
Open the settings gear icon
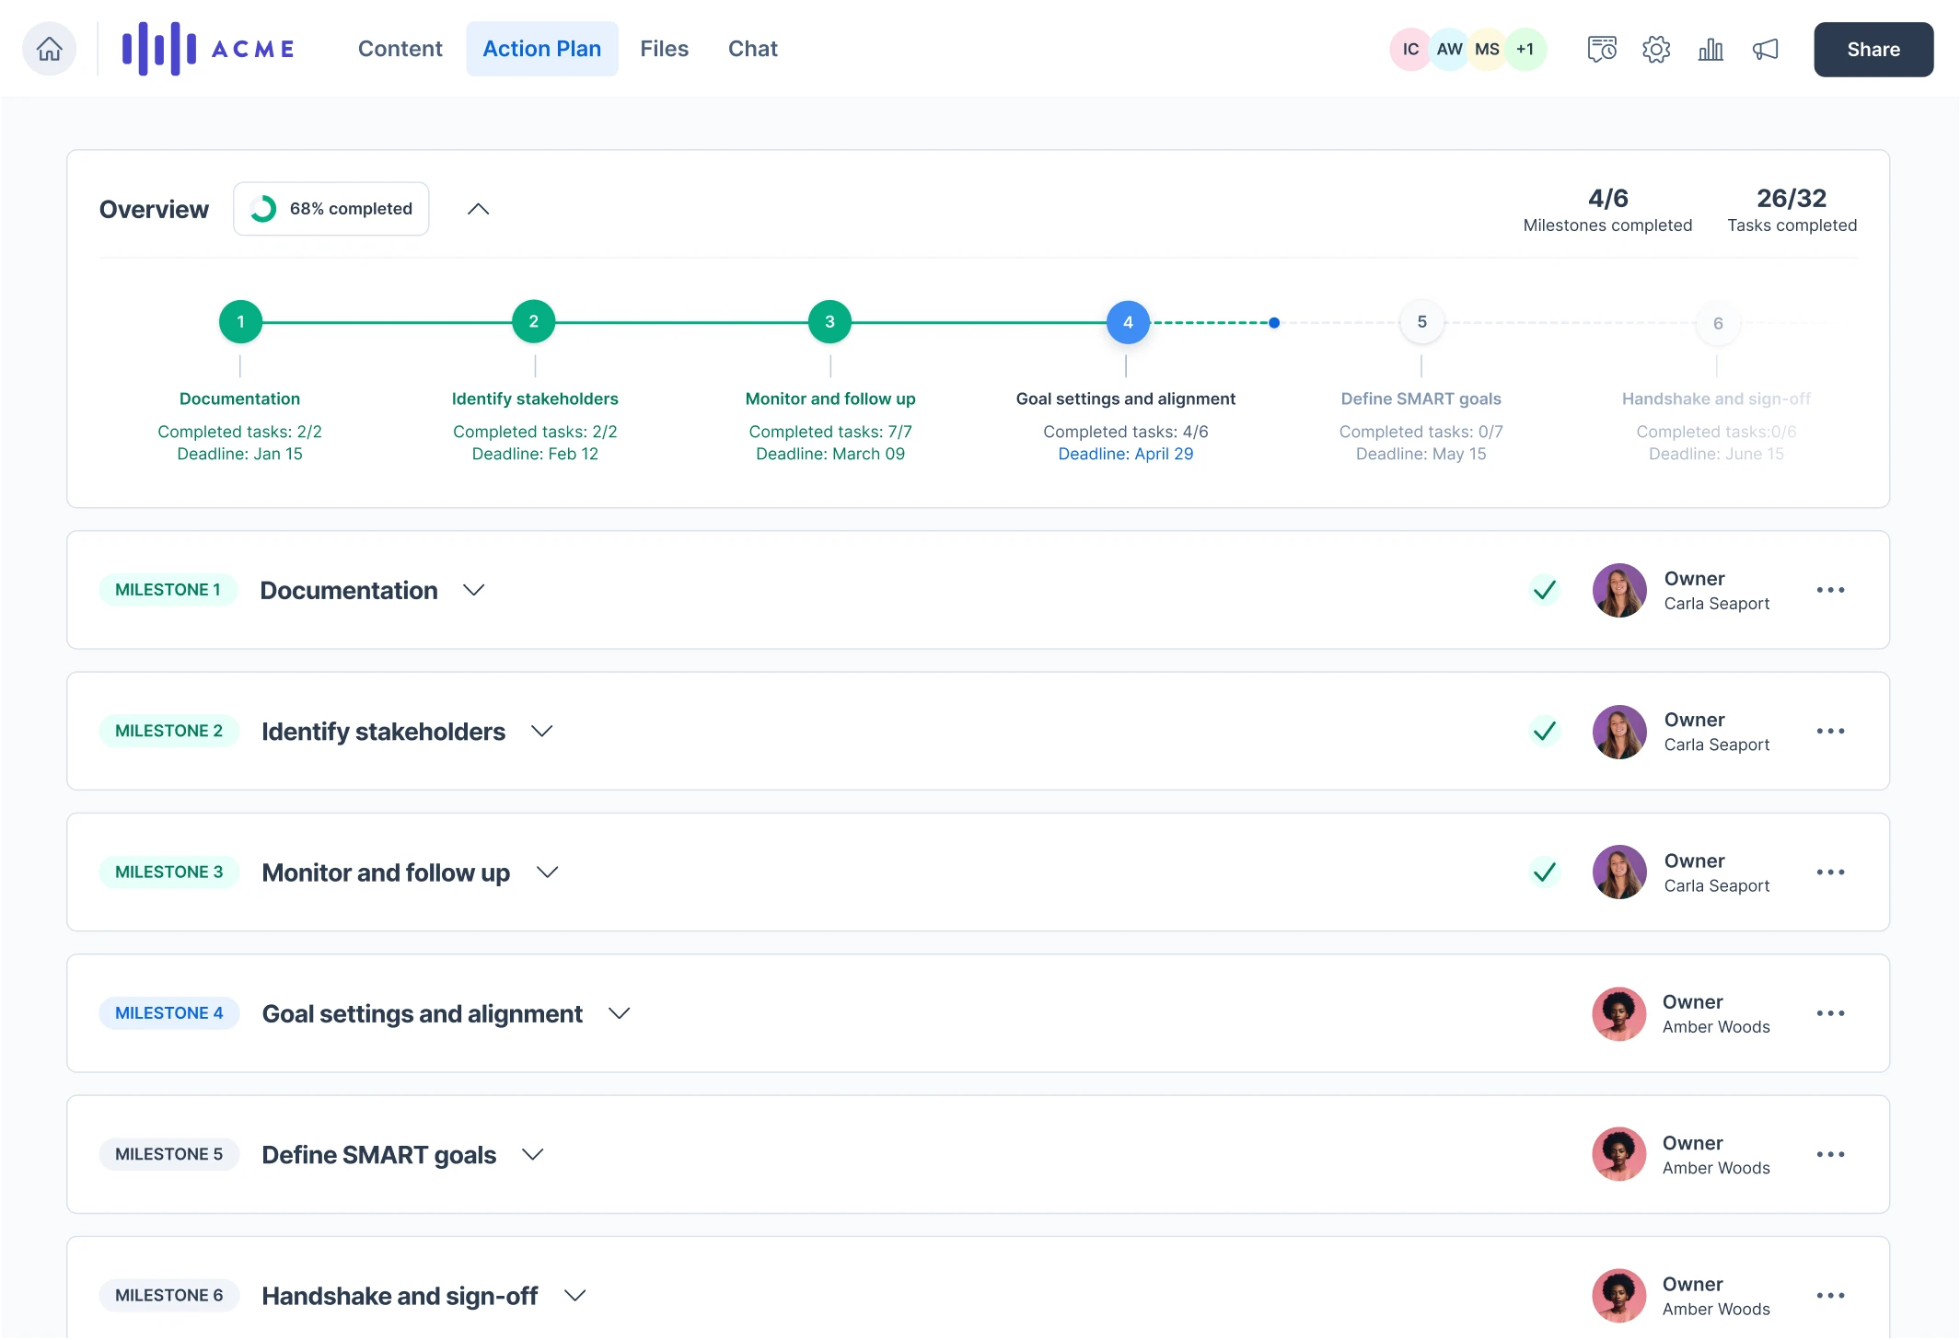point(1655,49)
